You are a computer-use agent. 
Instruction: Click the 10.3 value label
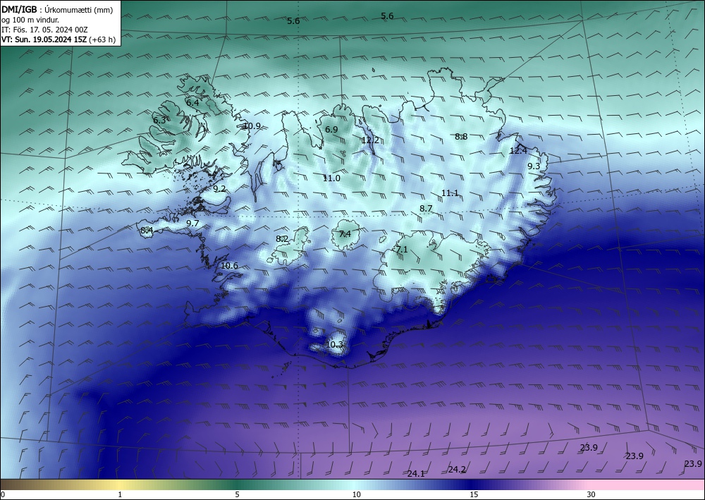click(x=334, y=345)
